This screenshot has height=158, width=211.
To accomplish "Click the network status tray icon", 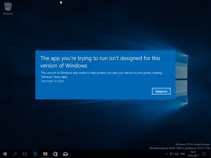I will 172,154.
